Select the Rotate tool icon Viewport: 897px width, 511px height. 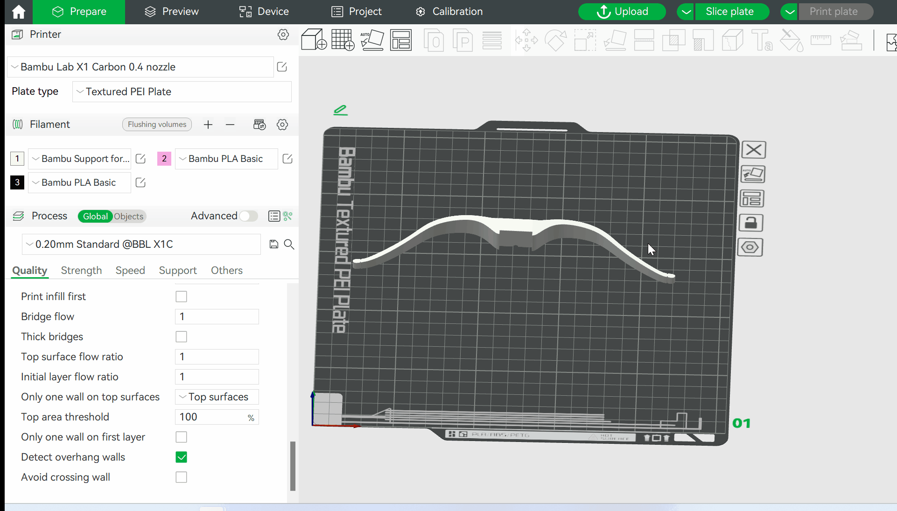(555, 40)
